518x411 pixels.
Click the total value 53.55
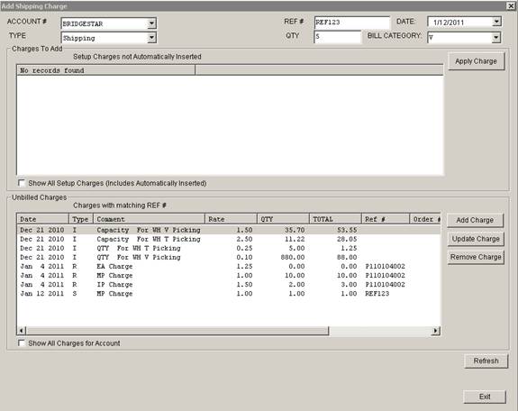(x=347, y=230)
